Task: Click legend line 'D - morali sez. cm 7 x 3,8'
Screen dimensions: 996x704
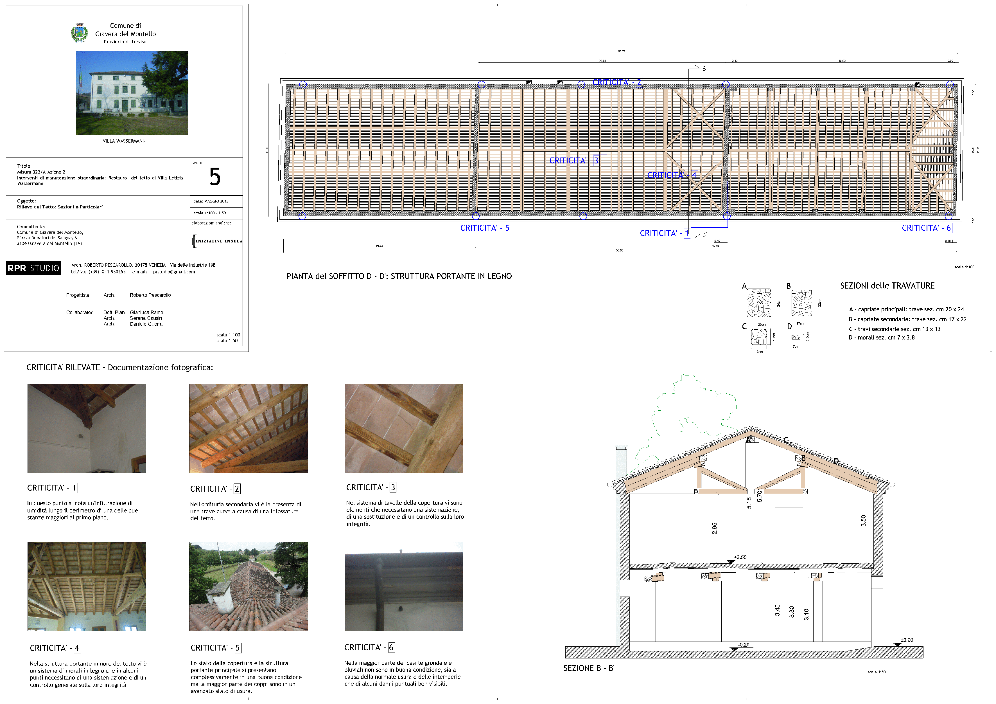Action: tap(882, 338)
